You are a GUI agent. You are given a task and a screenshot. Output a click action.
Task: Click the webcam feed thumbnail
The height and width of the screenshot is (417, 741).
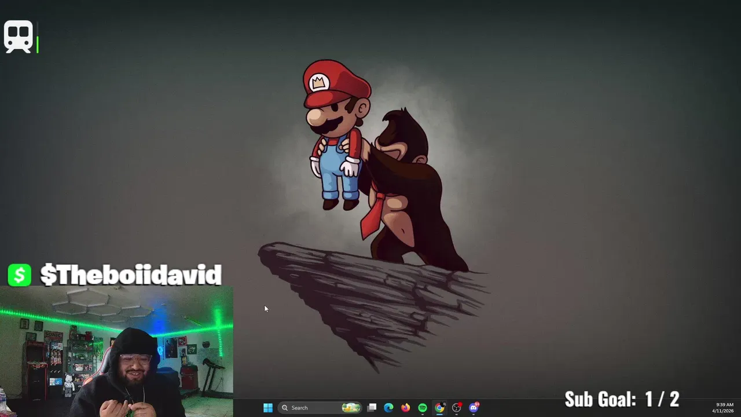(116, 352)
